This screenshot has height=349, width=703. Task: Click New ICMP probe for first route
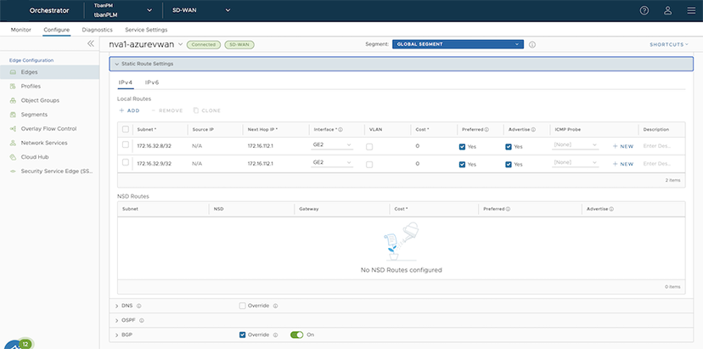623,145
